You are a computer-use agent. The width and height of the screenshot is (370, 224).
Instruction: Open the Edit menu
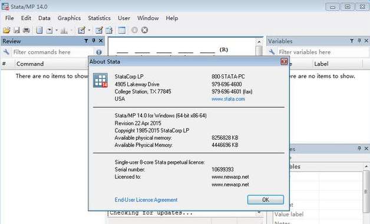coord(26,18)
